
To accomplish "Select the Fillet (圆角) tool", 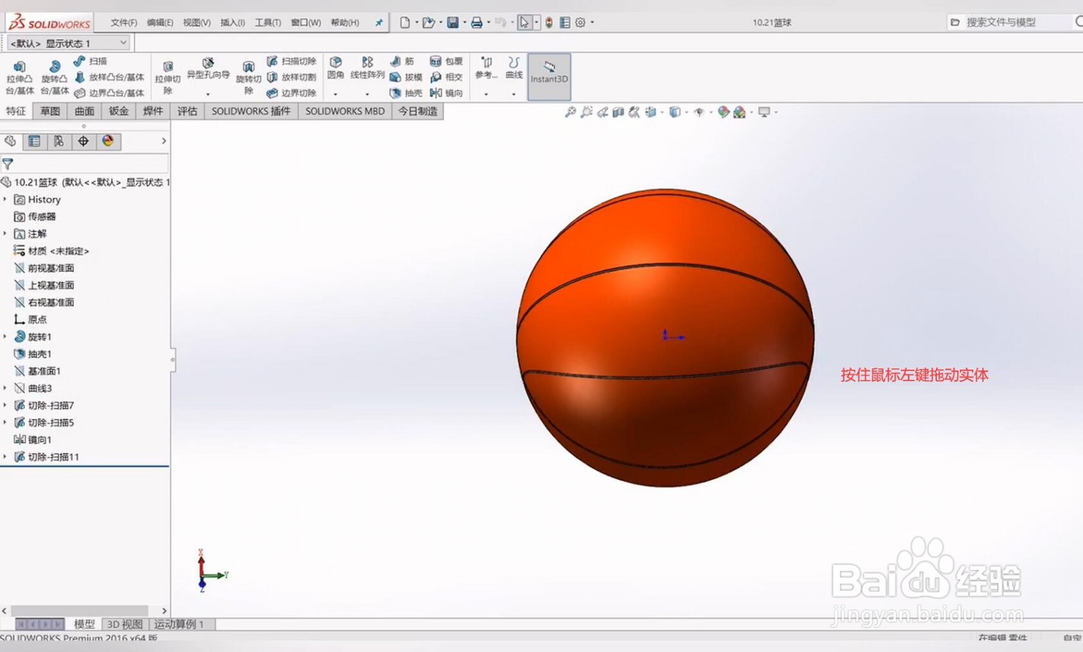I will (x=336, y=68).
